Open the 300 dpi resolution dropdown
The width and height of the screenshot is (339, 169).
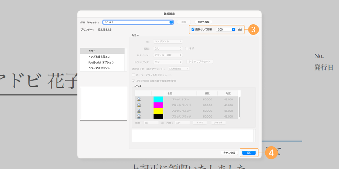(226, 30)
